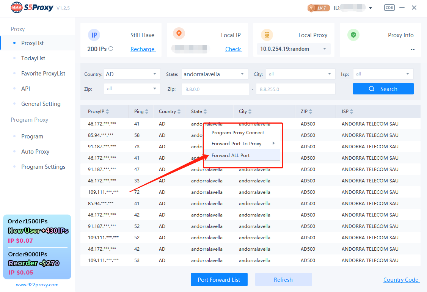Image resolution: width=427 pixels, height=292 pixels.
Task: Select Forward ALL Port in context menu
Action: [242, 155]
